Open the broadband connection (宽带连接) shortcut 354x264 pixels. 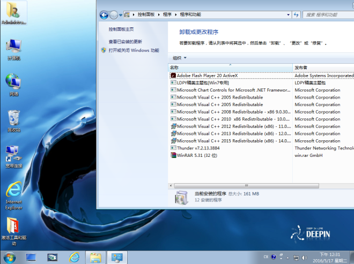(13, 156)
